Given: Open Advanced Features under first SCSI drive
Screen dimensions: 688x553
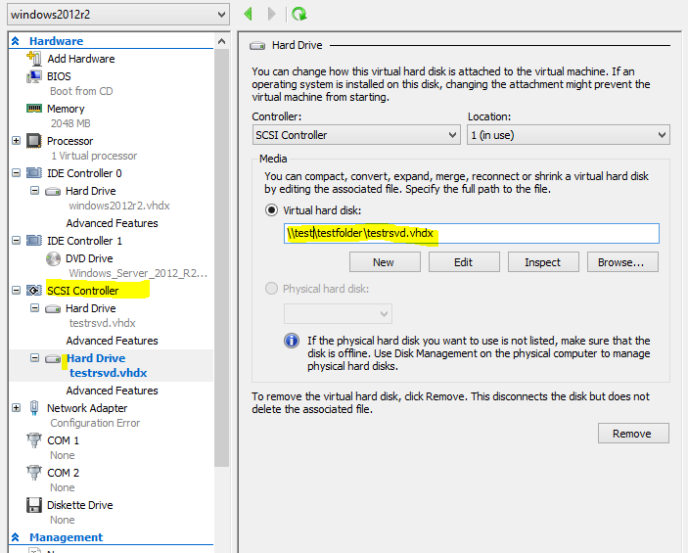Looking at the screenshot, I should click(112, 341).
